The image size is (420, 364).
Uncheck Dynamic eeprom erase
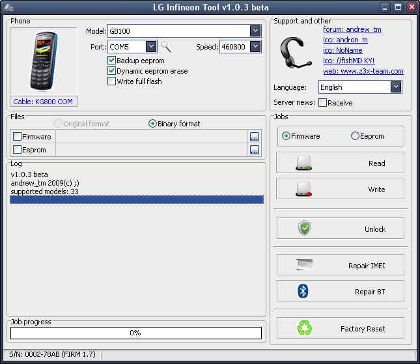(111, 71)
